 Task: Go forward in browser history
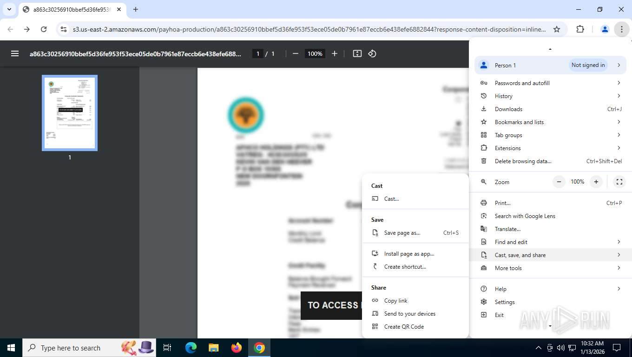pyautogui.click(x=27, y=29)
